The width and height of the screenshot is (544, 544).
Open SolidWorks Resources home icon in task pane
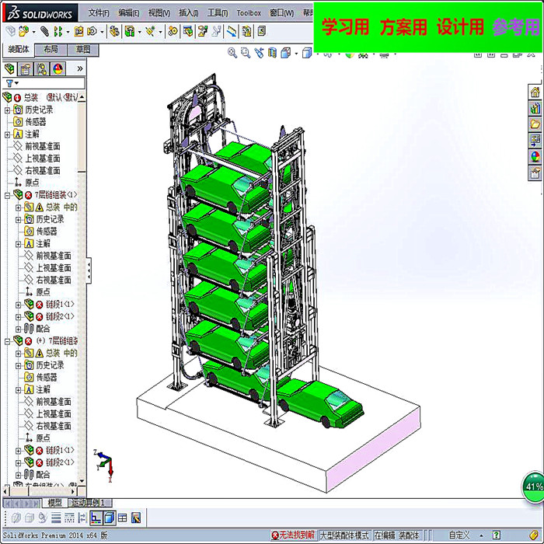(x=535, y=92)
